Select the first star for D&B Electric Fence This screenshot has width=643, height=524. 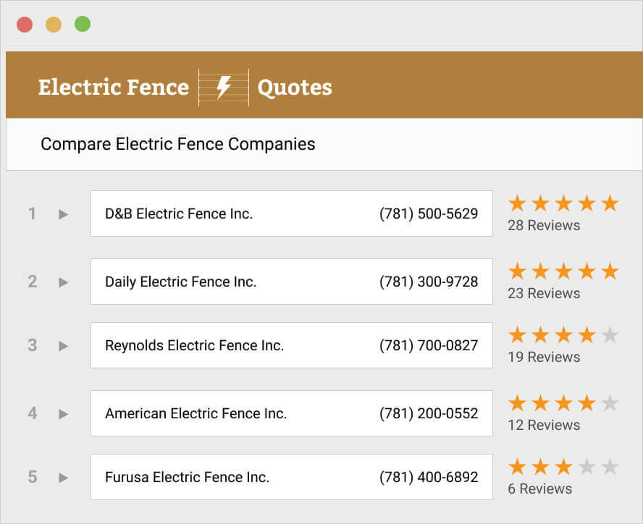(x=516, y=203)
